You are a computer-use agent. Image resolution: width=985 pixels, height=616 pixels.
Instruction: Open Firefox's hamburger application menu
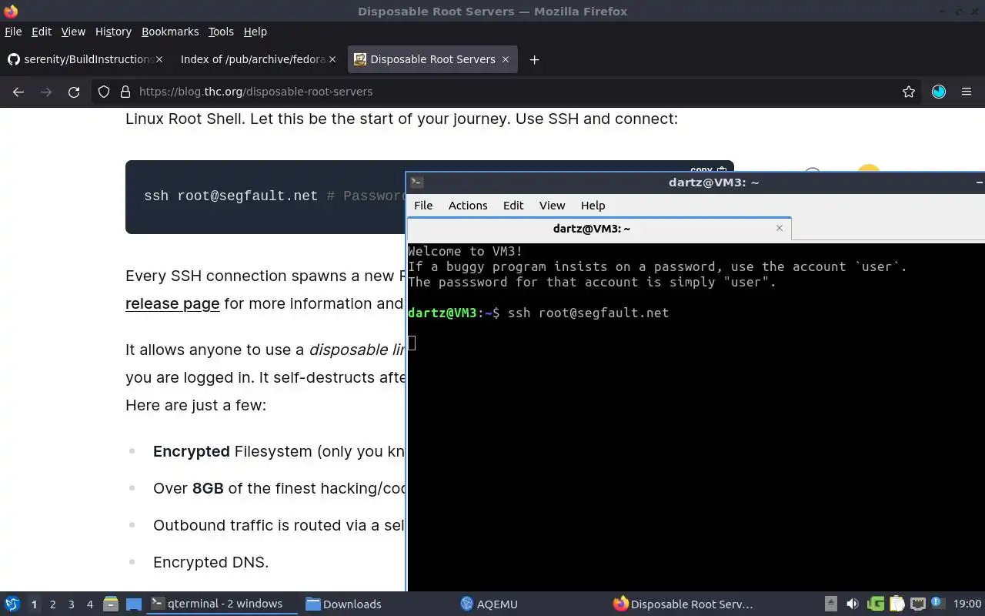pyautogui.click(x=967, y=92)
